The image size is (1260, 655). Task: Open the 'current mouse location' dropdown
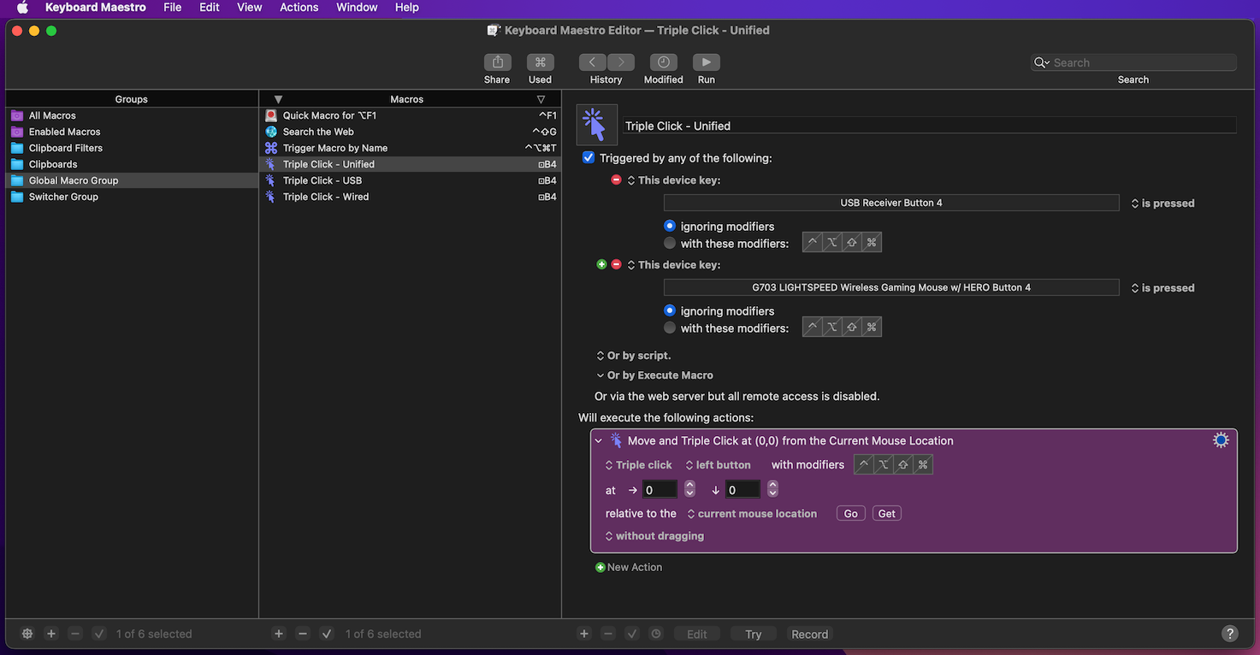click(752, 514)
